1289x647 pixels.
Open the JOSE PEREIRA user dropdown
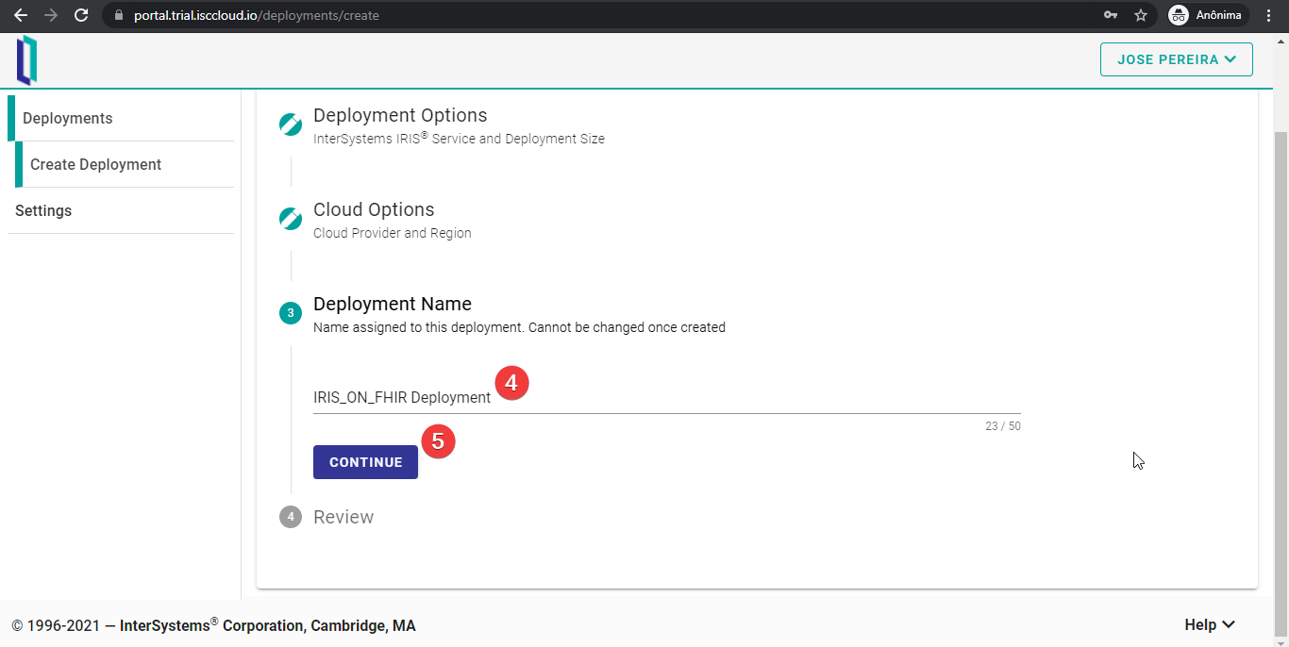click(x=1177, y=59)
